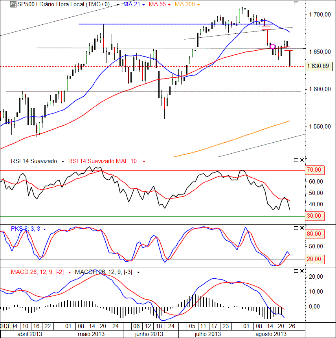Click the RSI 70,00 level label

(315, 170)
